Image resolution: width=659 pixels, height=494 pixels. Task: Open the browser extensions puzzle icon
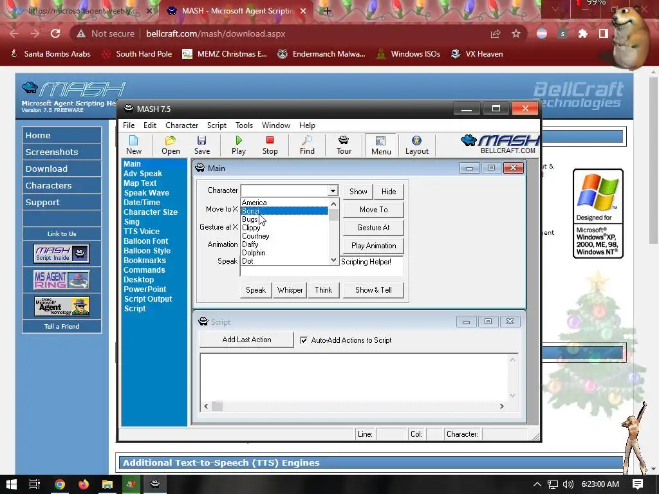(582, 33)
